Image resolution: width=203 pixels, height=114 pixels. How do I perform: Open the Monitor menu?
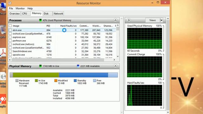point(20,9)
